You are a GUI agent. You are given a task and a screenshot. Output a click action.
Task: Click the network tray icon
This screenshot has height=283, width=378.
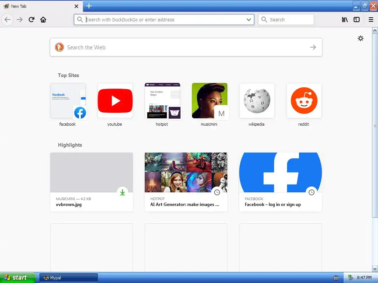tap(351, 278)
